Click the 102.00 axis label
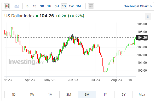 click(x=142, y=55)
